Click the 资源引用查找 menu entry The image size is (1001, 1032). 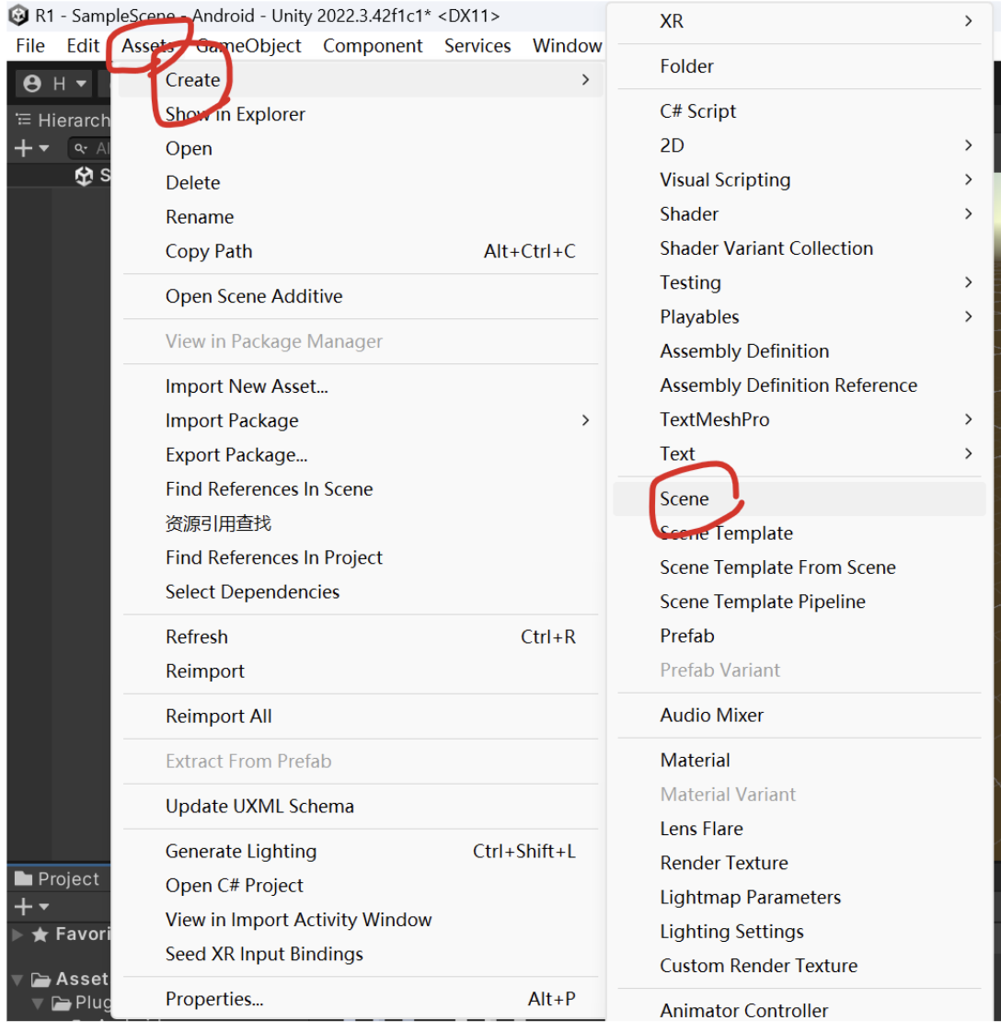[x=361, y=523]
